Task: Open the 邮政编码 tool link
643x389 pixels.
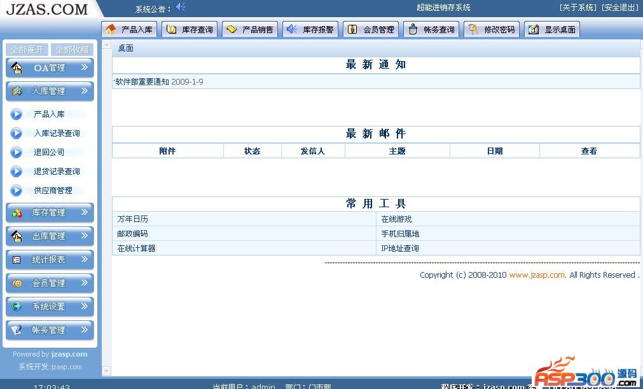Action: 132,234
